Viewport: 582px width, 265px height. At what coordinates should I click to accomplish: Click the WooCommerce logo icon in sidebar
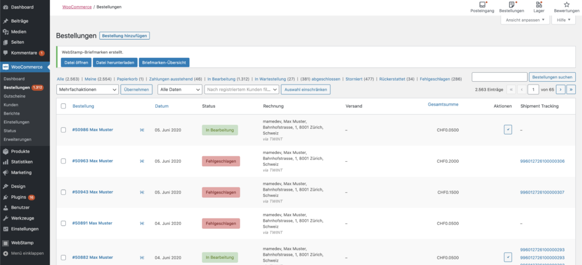tap(6, 67)
